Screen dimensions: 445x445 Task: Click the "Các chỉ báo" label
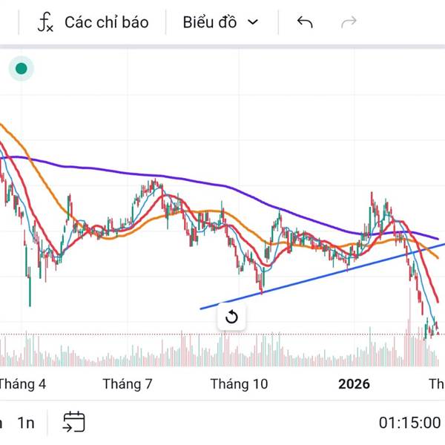pos(106,22)
